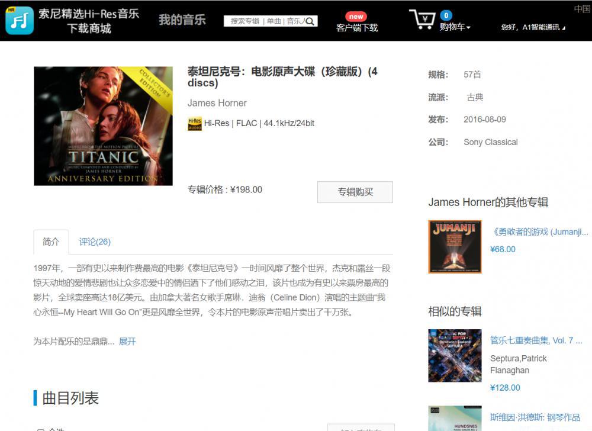
Task: Open the 管乐七重奏曲集 Vol. 7 album link
Action: click(536, 340)
